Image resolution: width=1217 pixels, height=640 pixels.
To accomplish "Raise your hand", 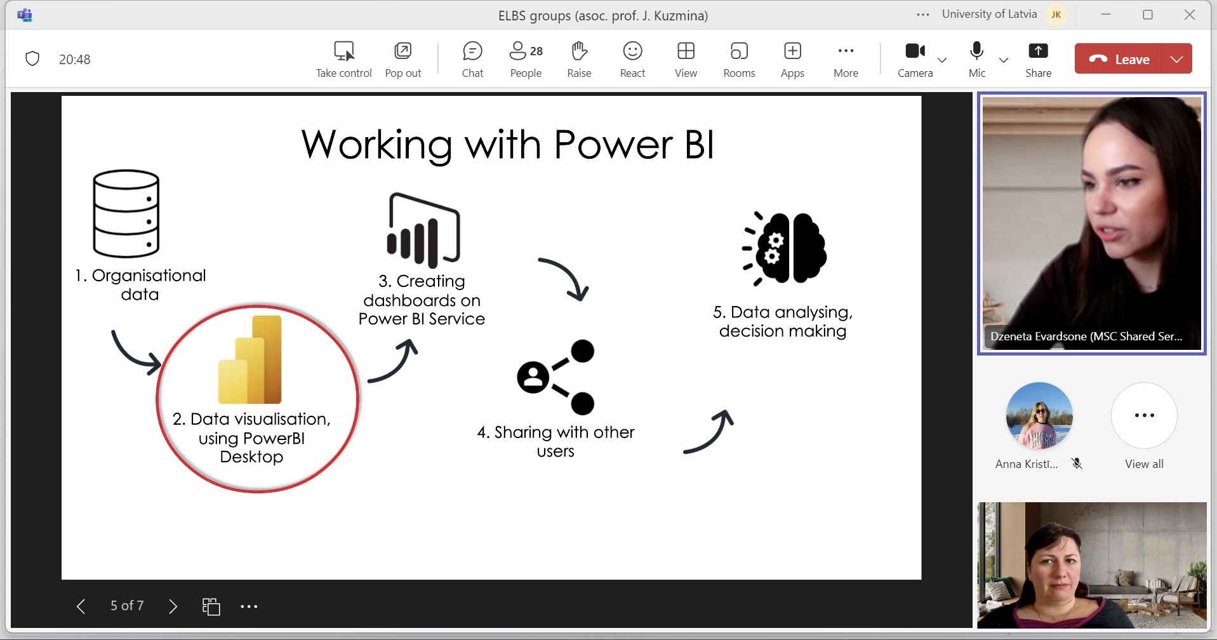I will click(579, 60).
